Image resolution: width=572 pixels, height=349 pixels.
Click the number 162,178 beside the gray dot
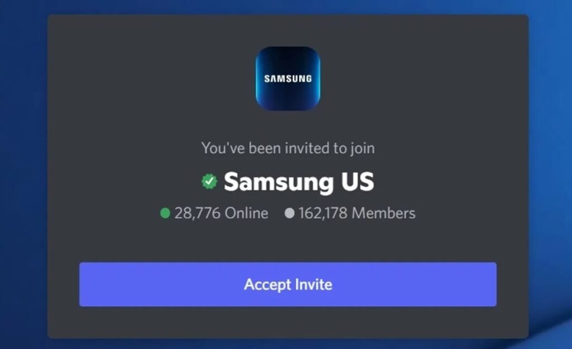tap(323, 213)
